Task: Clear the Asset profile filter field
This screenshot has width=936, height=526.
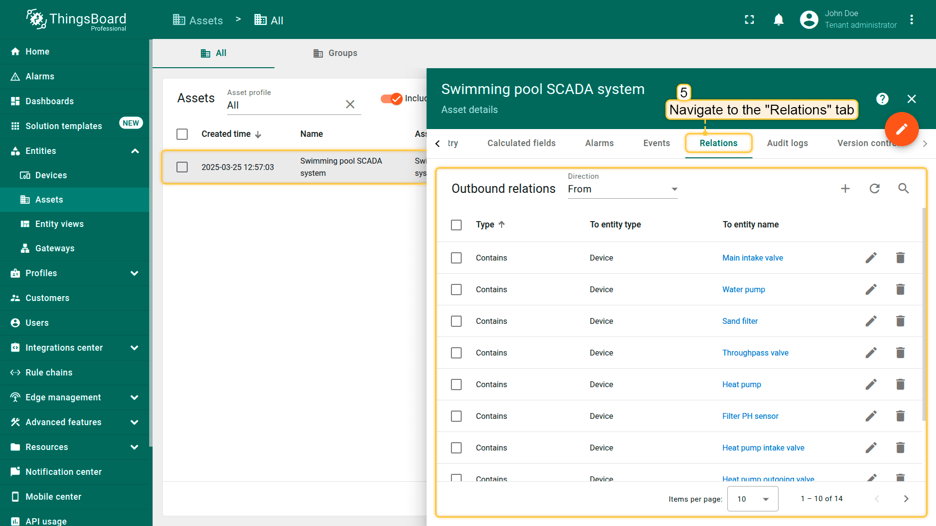Action: 350,104
